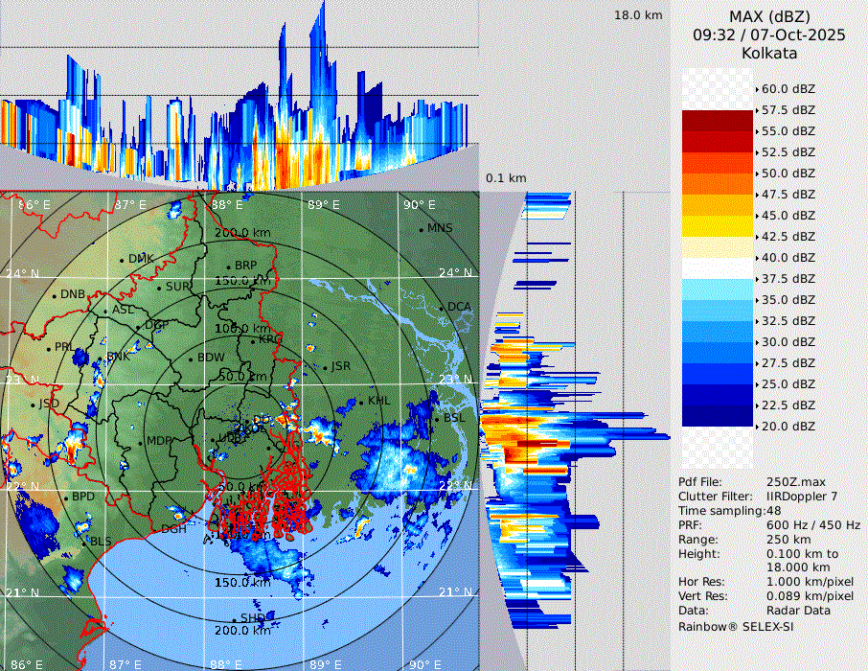
Task: Pick the yellow legend color above 42.5 dBZ
Action: pyautogui.click(x=718, y=226)
